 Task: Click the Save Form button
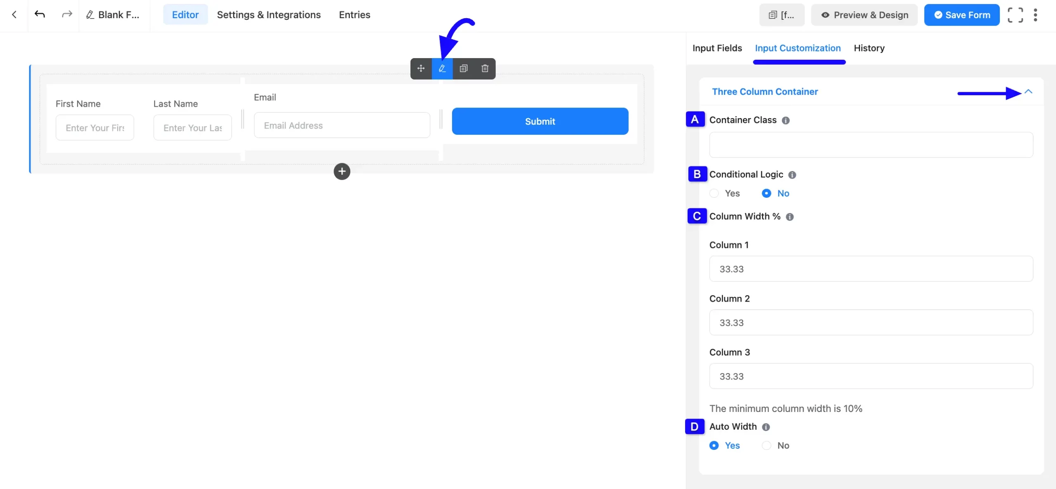(x=962, y=15)
